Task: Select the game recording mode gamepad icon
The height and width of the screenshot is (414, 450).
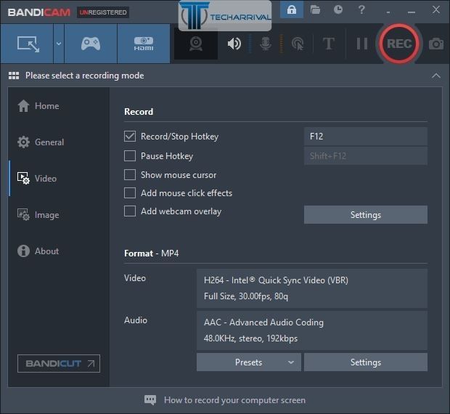Action: click(91, 44)
